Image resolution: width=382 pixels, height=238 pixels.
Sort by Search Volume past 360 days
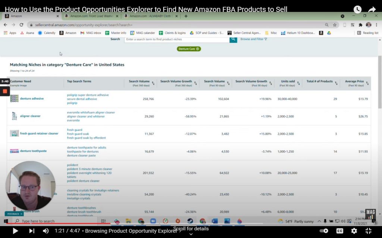pyautogui.click(x=153, y=83)
